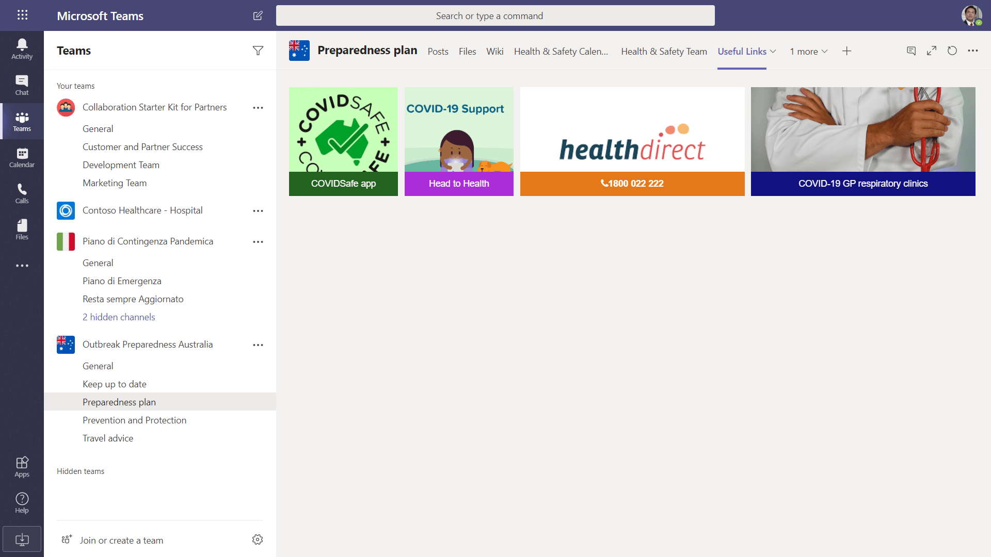Open the Activity feed
991x557 pixels.
tap(22, 49)
